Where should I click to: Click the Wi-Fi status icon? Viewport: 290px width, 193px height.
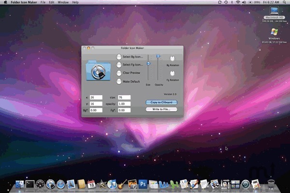[x=237, y=2]
